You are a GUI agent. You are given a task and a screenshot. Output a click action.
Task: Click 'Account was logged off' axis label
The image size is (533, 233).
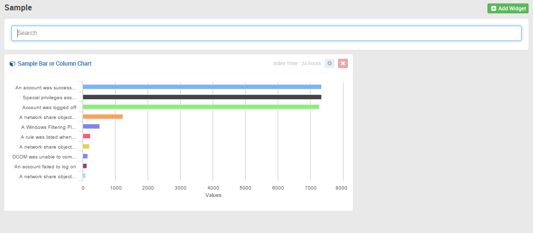point(49,108)
